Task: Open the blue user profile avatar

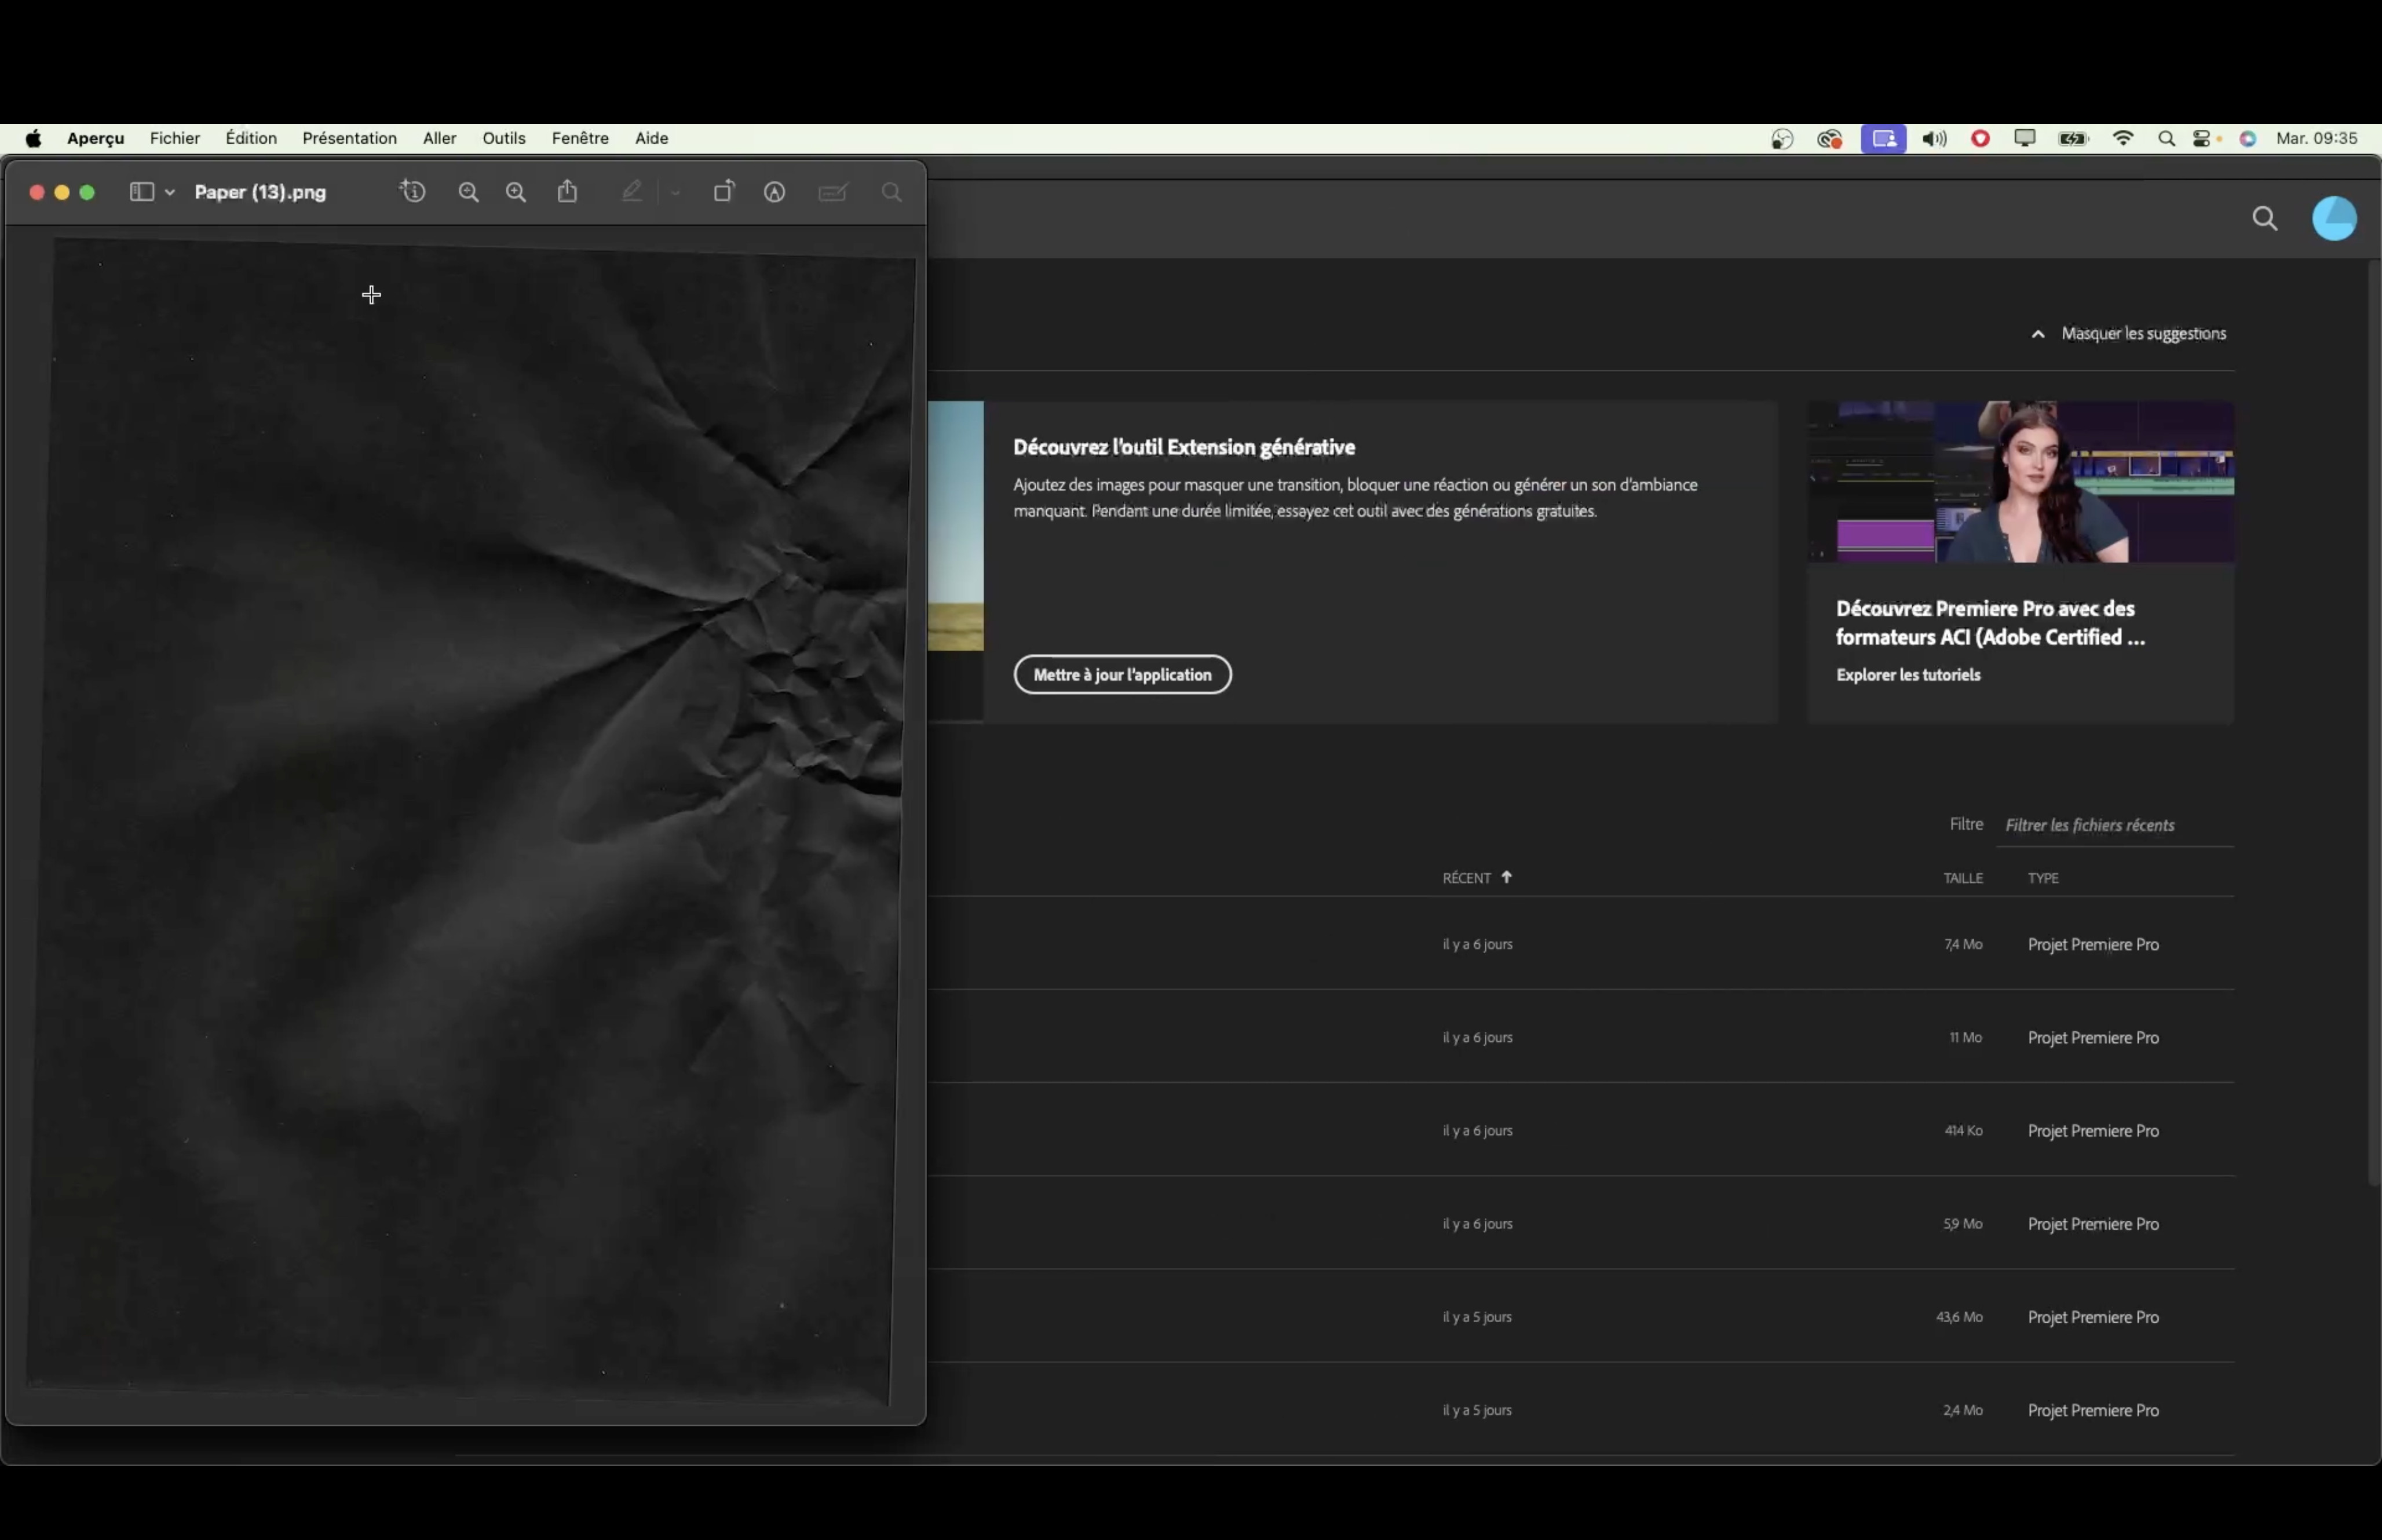Action: click(2334, 219)
